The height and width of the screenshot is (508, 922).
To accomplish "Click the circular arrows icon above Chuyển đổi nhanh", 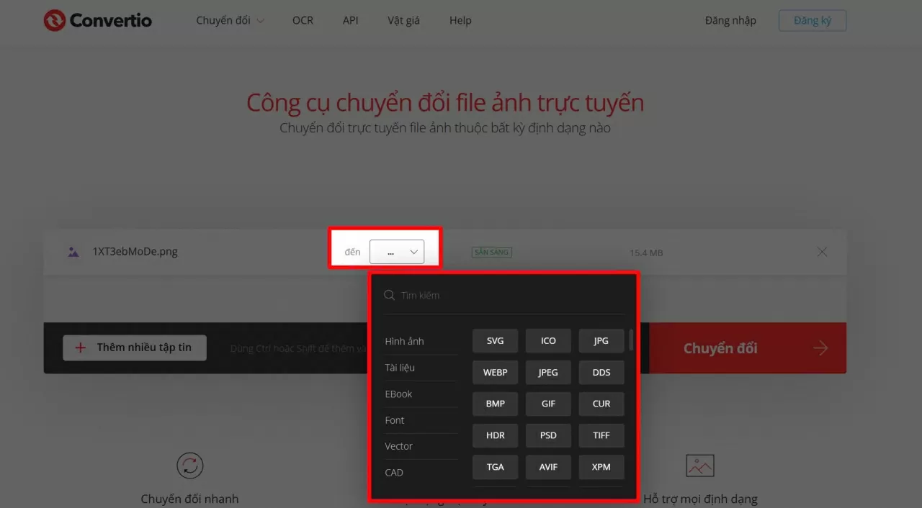I will [189, 465].
